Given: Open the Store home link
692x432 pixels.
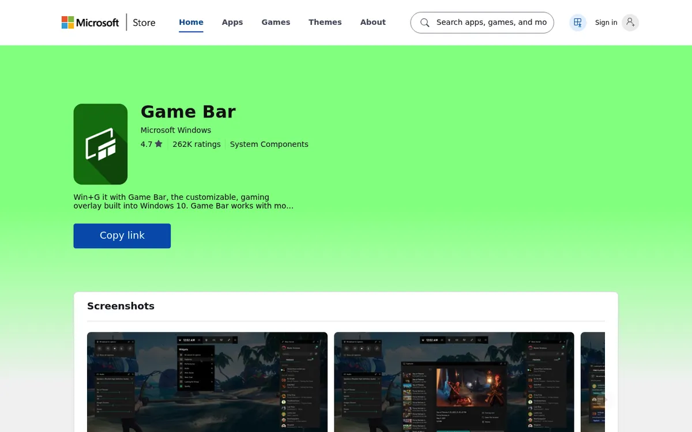Looking at the screenshot, I should [144, 22].
